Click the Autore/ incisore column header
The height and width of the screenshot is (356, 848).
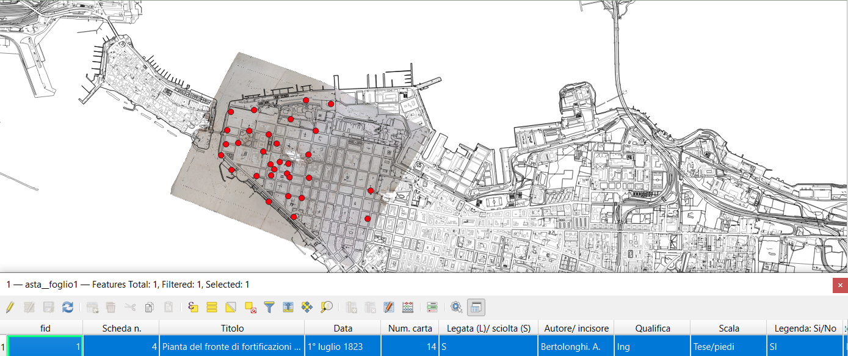(576, 329)
